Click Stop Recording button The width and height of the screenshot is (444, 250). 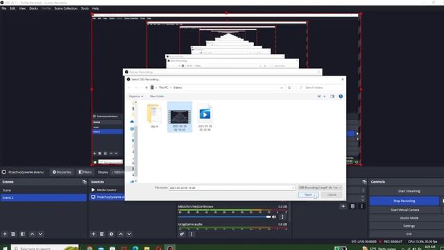click(404, 201)
